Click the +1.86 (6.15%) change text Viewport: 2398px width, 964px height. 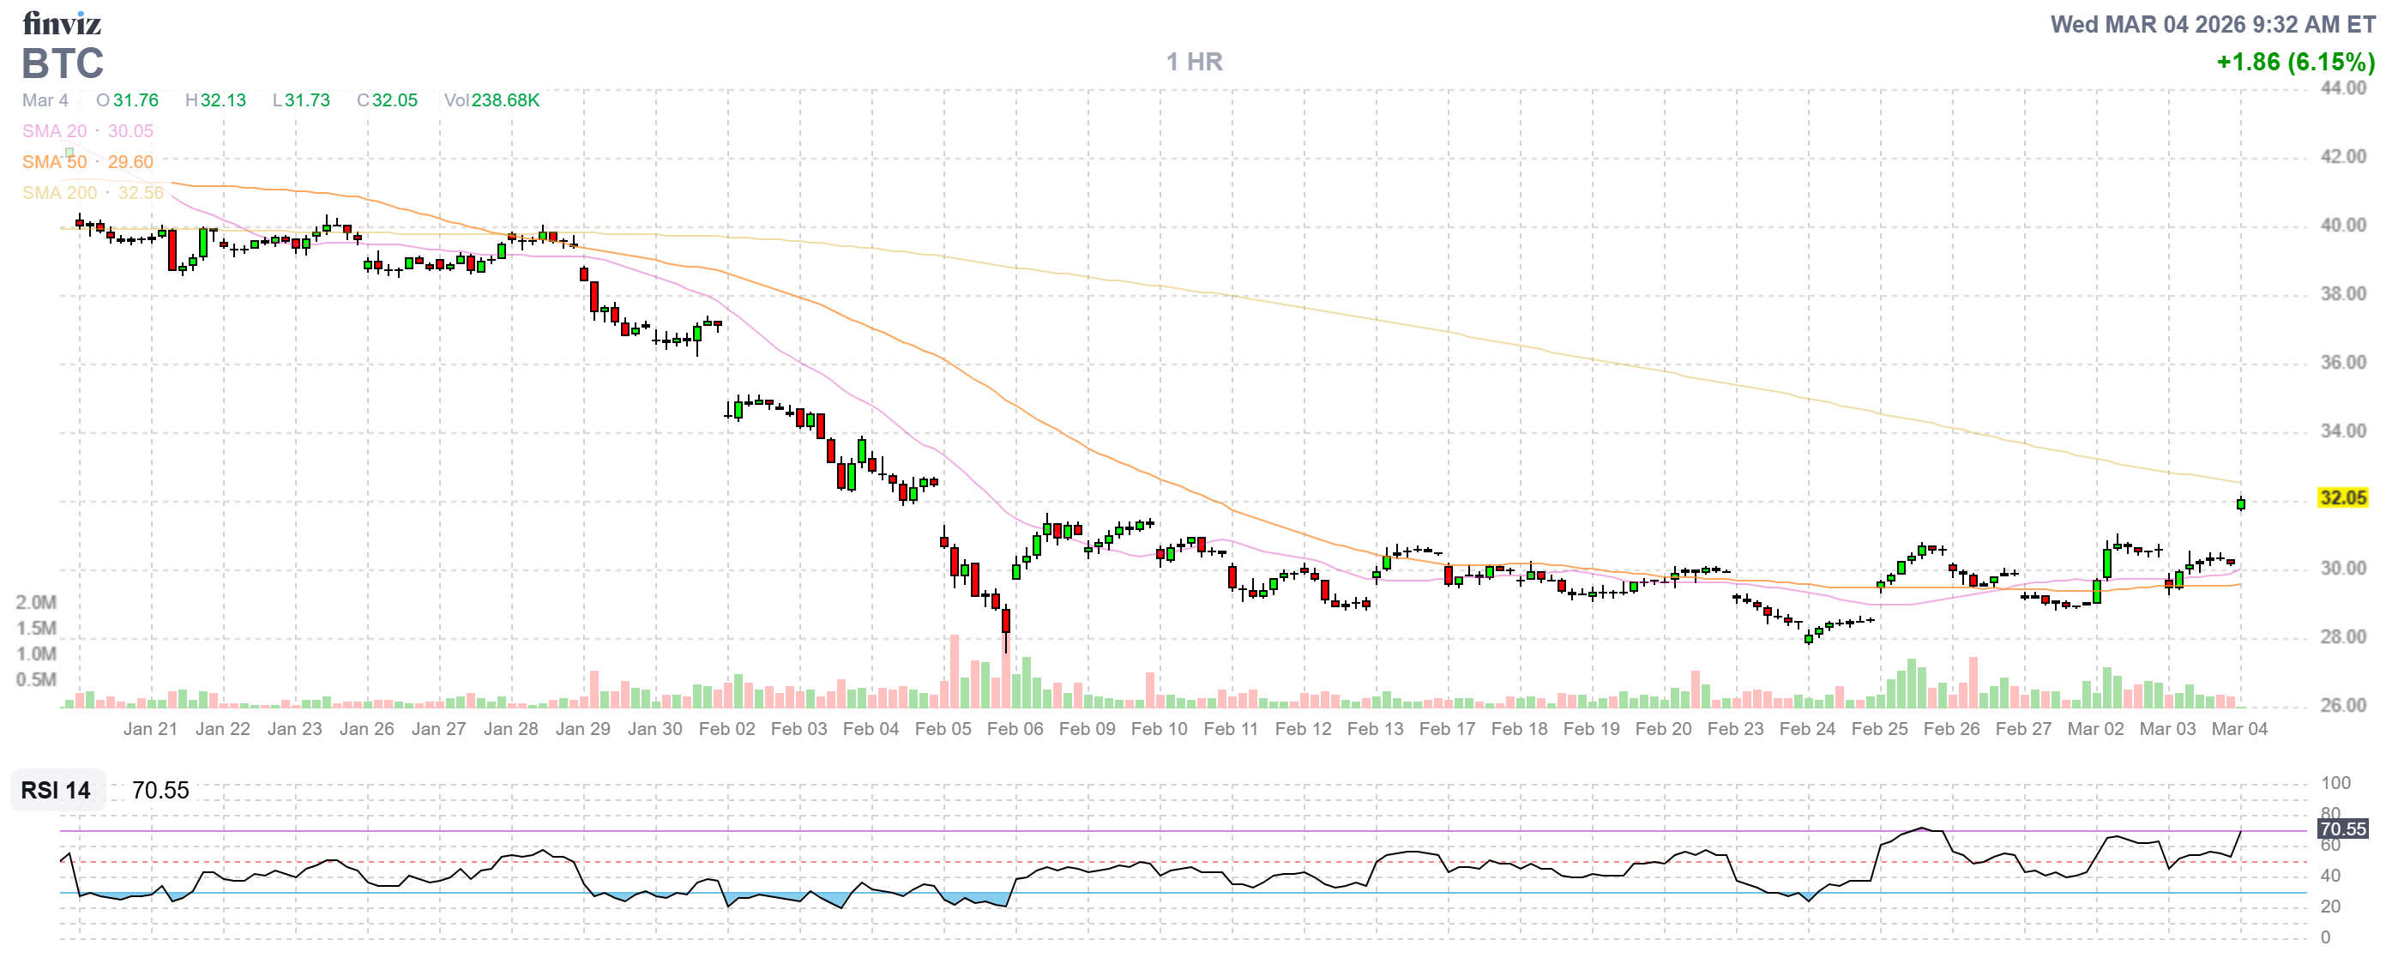(x=2295, y=62)
